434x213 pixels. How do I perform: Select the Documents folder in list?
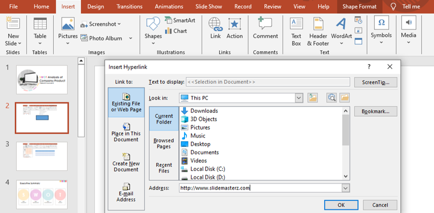click(204, 152)
